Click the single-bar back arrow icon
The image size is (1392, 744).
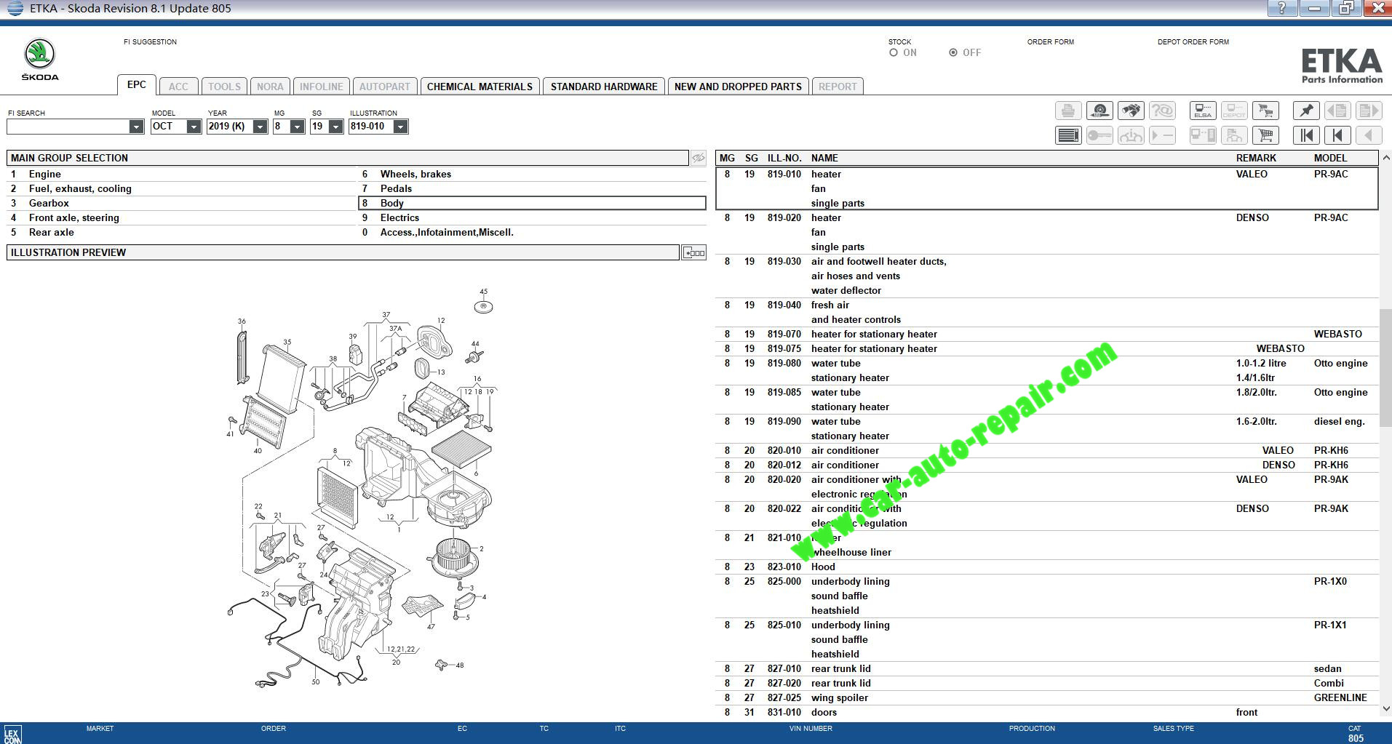click(x=1337, y=135)
